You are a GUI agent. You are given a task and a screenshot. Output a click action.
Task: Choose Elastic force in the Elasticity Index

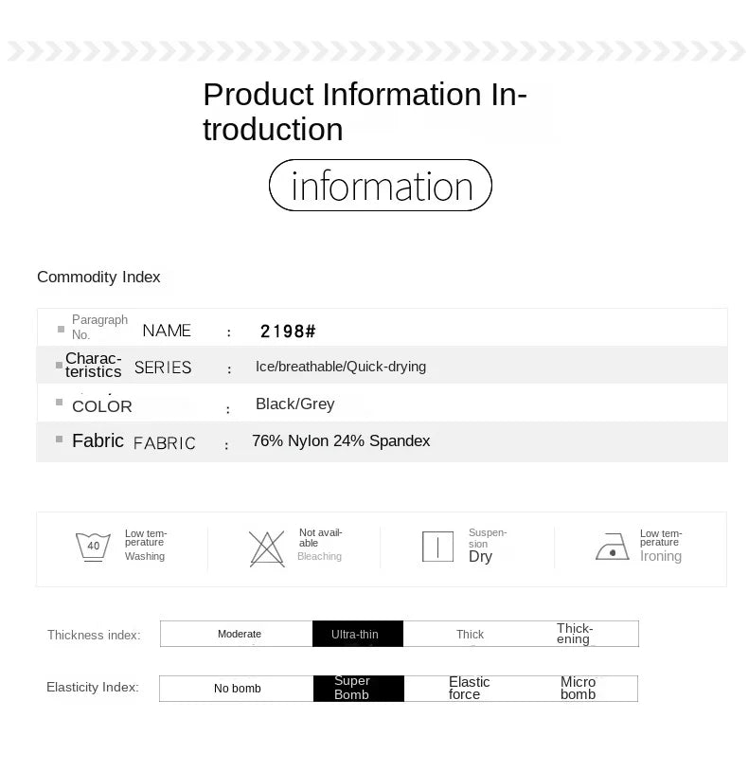click(x=469, y=689)
